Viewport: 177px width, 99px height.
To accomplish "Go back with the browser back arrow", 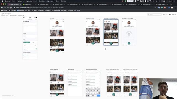I will pos(2,8).
